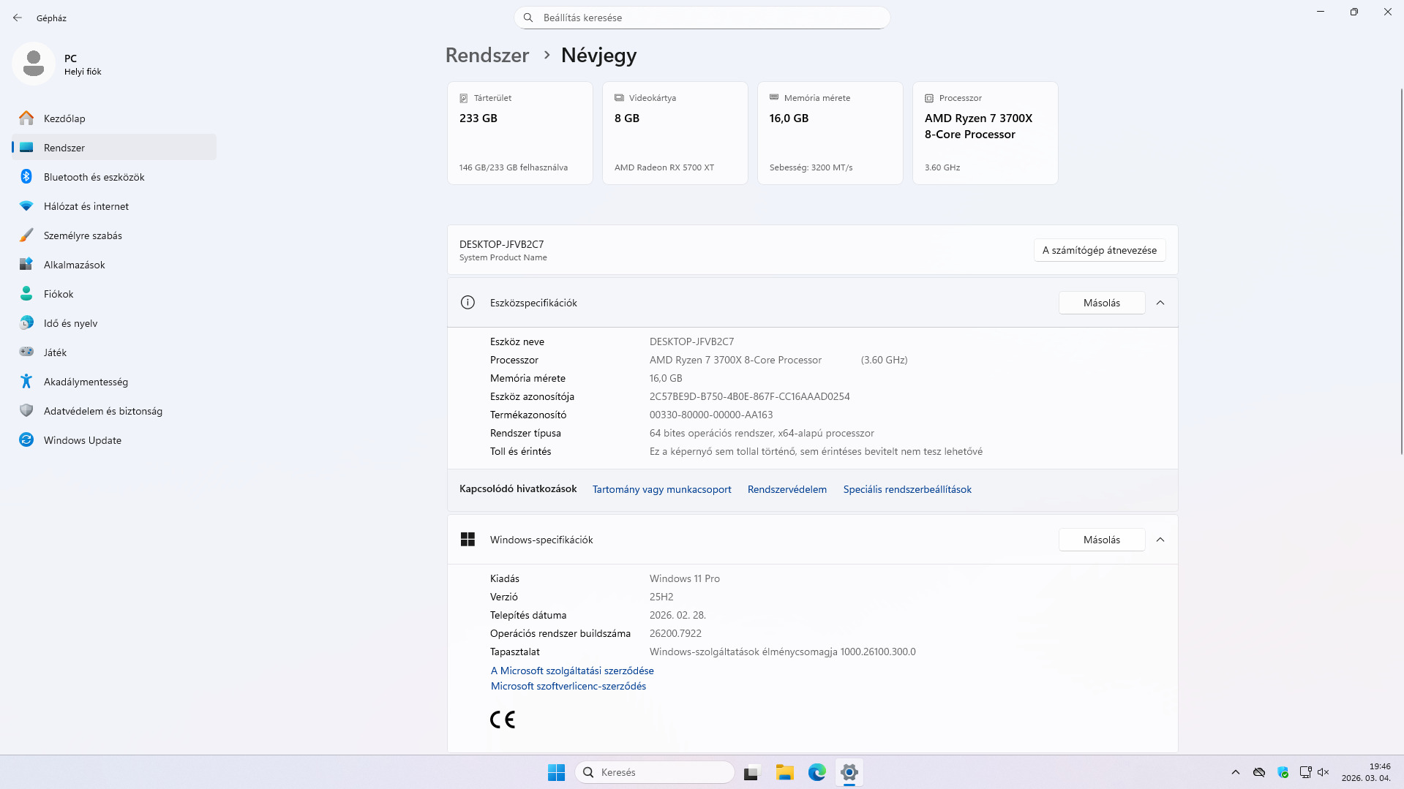1404x789 pixels.
Task: Launch Microsoft Edge from the taskbar
Action: pos(817,772)
